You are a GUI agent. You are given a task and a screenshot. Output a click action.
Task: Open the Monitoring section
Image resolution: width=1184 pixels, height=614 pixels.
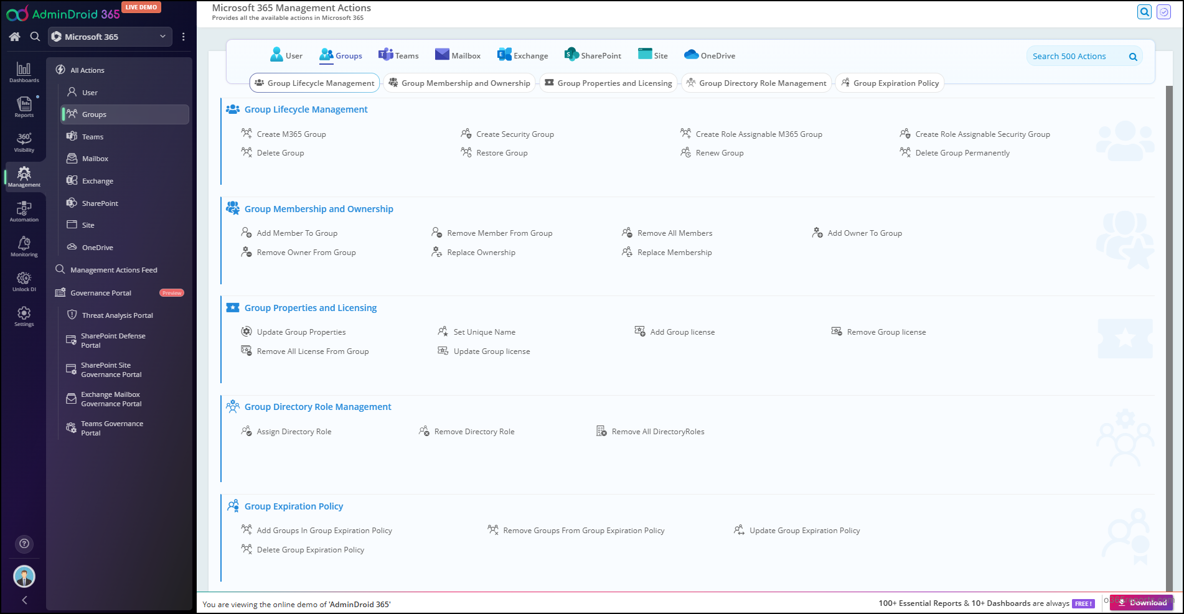point(24,245)
